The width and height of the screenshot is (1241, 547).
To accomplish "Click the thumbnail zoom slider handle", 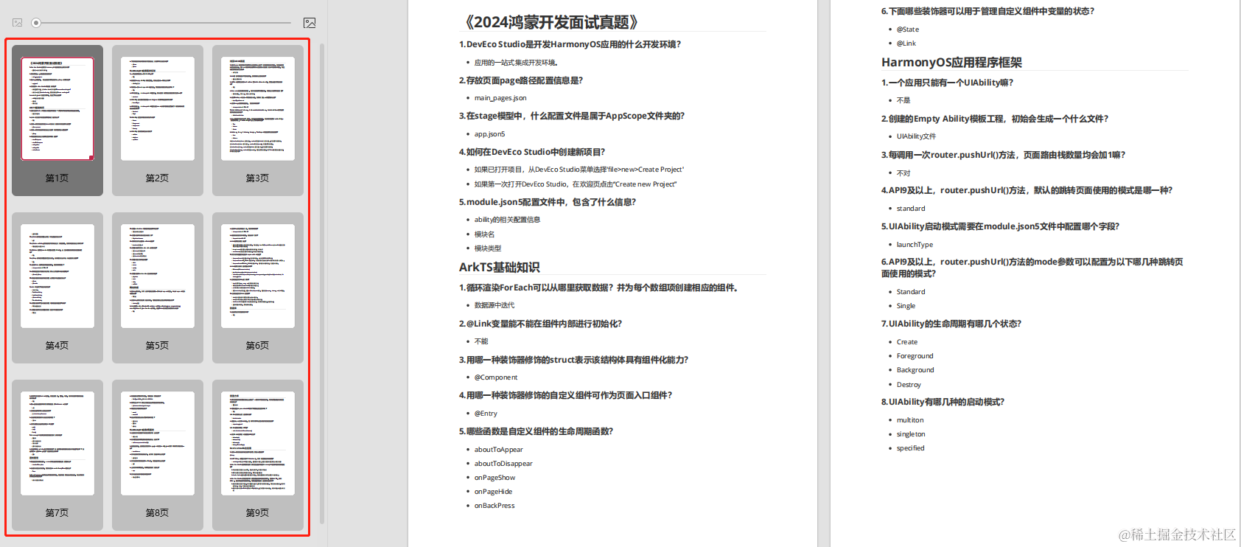I will 36,23.
